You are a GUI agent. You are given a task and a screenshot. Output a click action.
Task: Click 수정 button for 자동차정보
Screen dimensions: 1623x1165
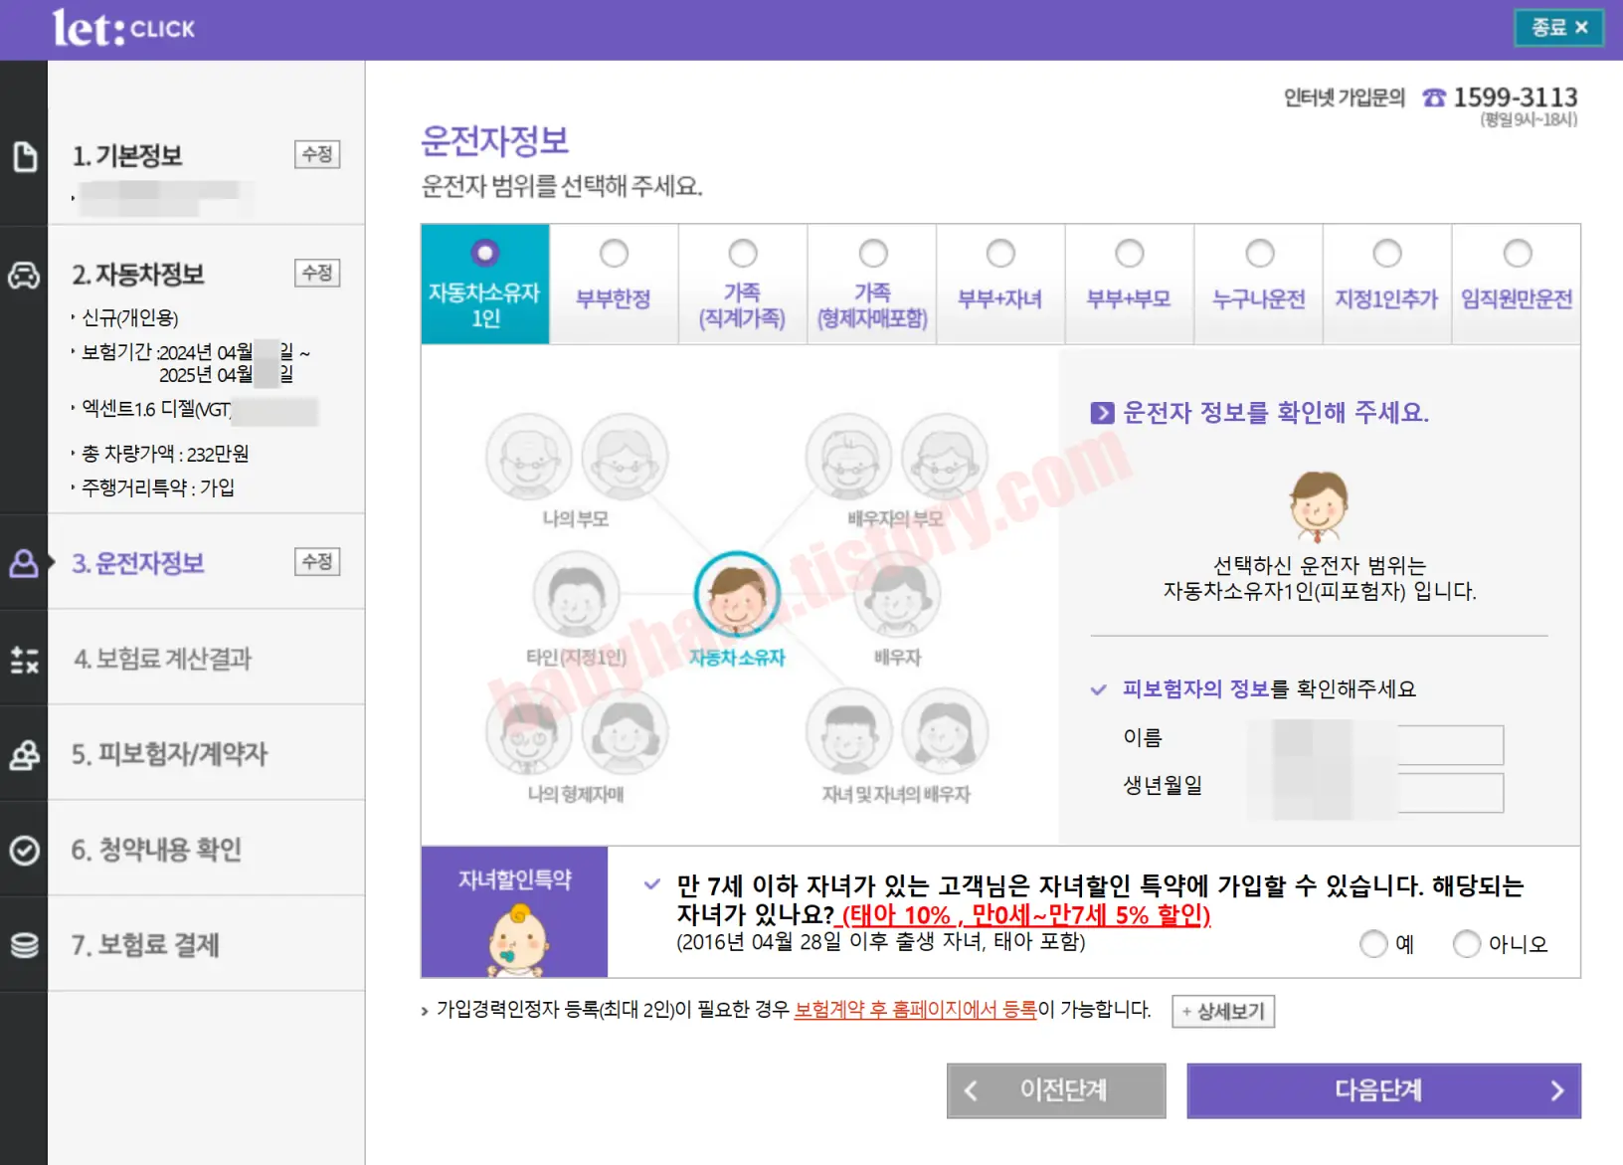pyautogui.click(x=317, y=273)
